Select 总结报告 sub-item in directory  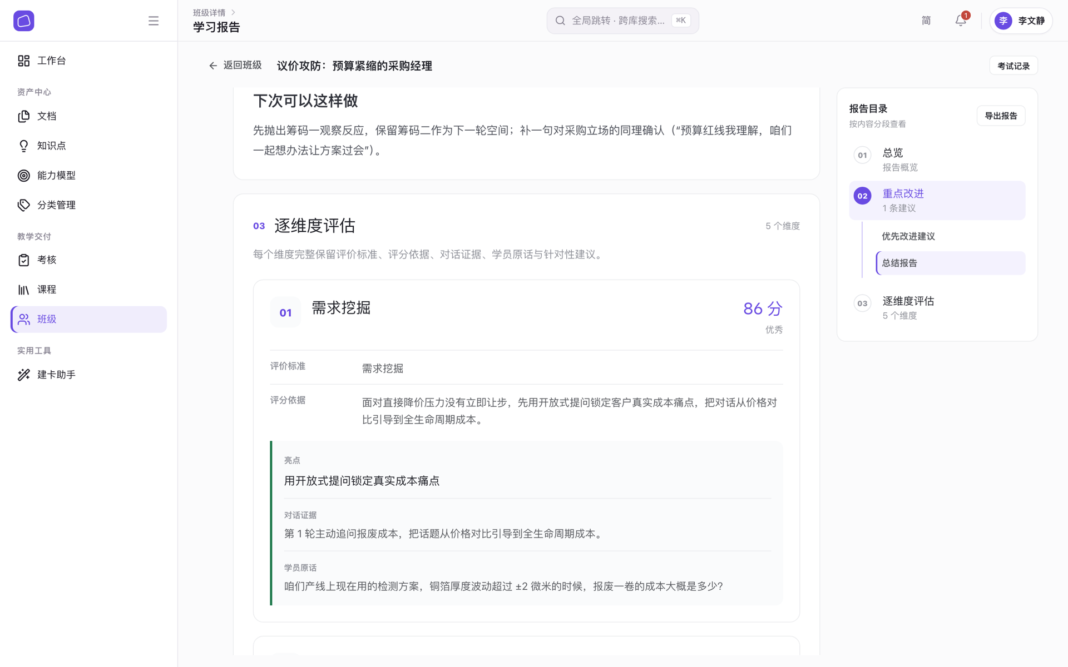pyautogui.click(x=951, y=263)
